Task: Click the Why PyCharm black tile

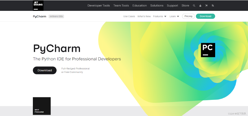Action: [42, 106]
